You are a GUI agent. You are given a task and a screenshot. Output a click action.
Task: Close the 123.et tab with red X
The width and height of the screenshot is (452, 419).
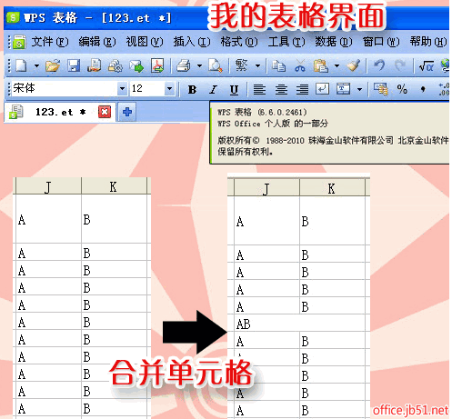(105, 112)
